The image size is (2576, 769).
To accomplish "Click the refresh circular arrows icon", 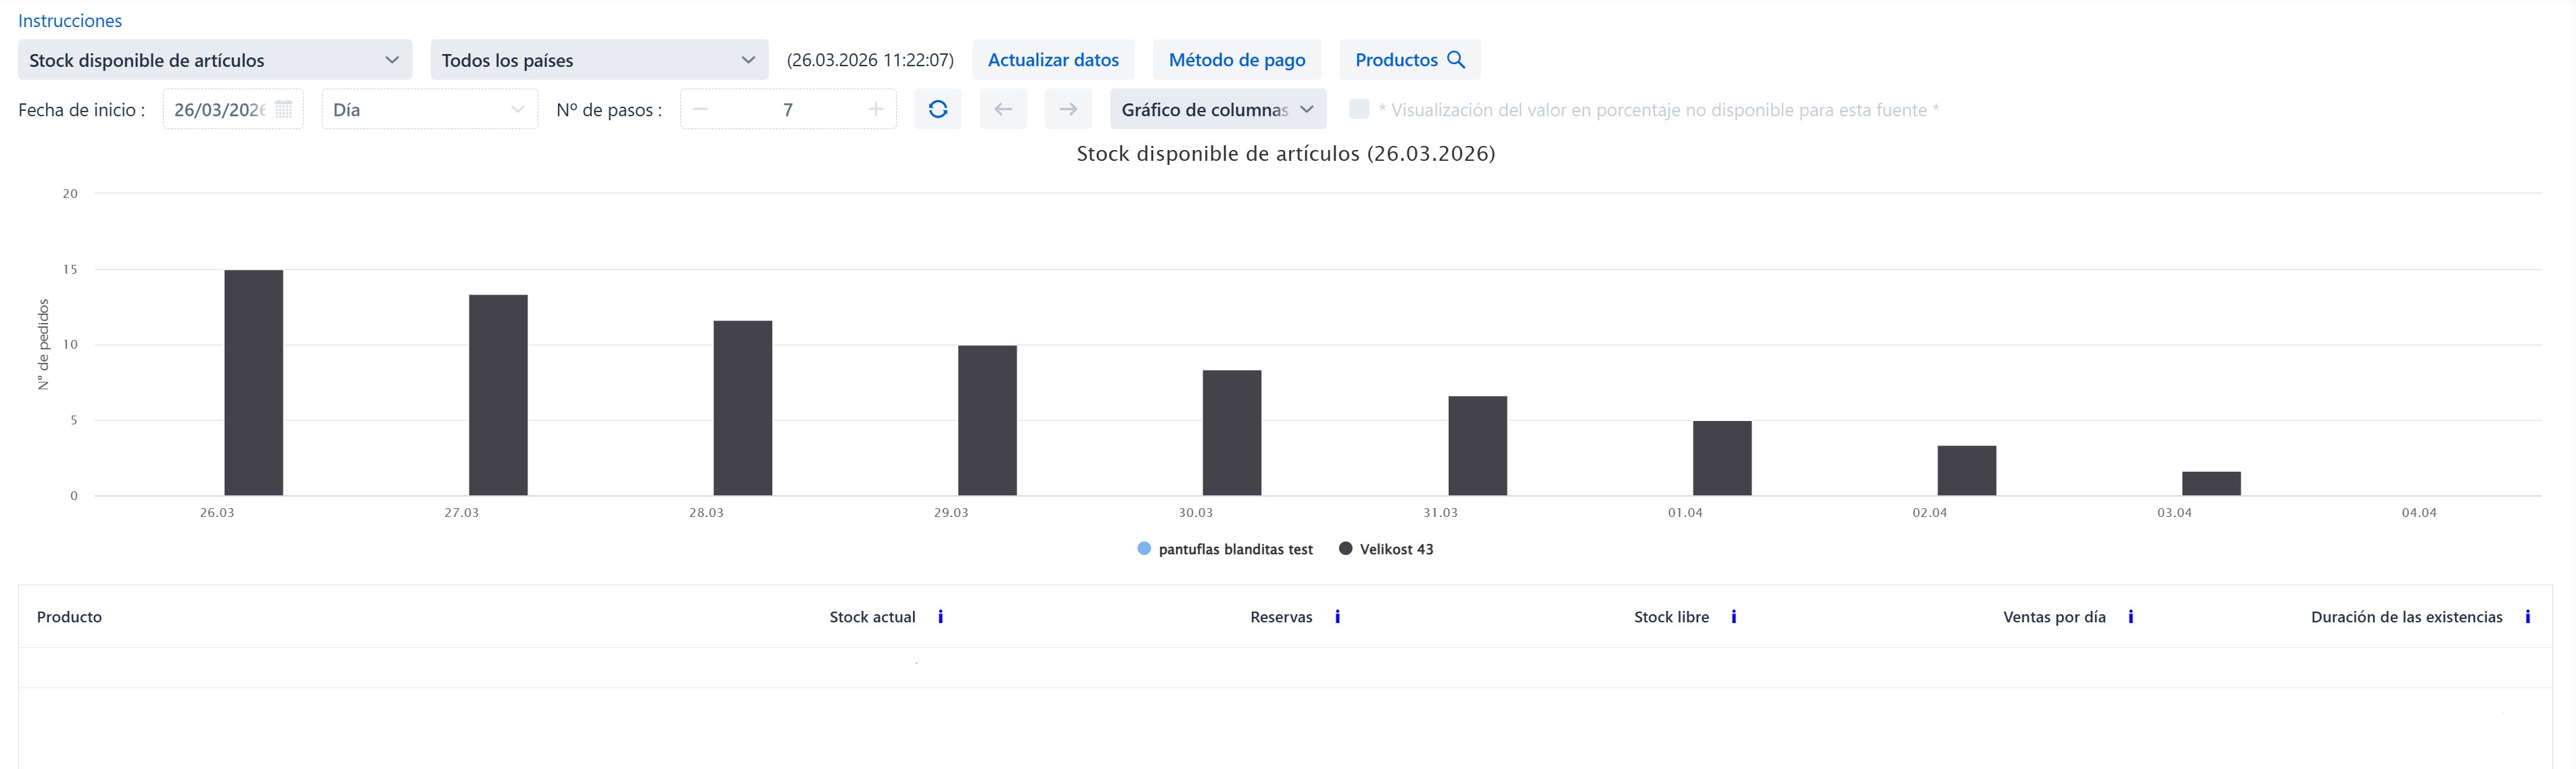I will click(937, 109).
